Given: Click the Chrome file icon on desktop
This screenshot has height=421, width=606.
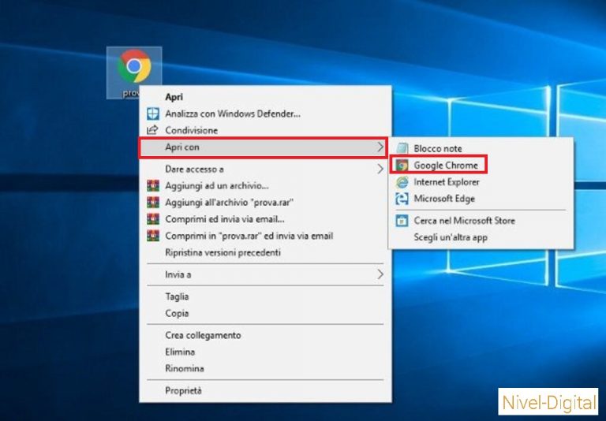Looking at the screenshot, I should [x=134, y=67].
